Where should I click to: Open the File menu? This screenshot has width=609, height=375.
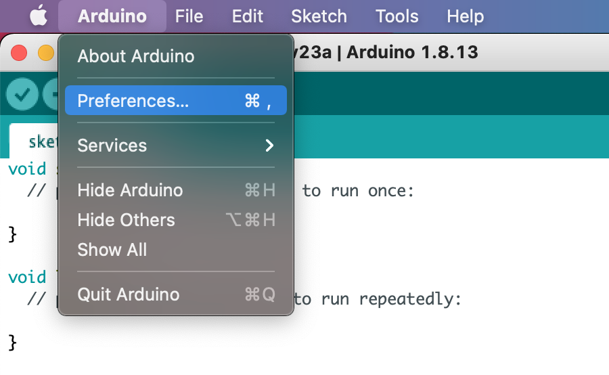click(x=189, y=16)
